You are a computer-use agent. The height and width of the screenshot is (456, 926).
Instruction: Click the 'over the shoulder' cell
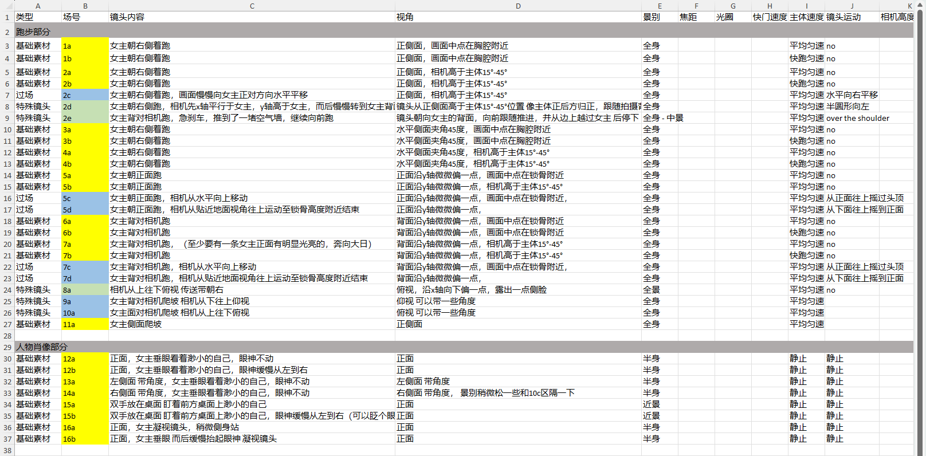tap(857, 118)
